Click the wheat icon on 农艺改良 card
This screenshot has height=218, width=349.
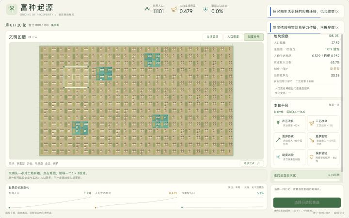click(278, 123)
